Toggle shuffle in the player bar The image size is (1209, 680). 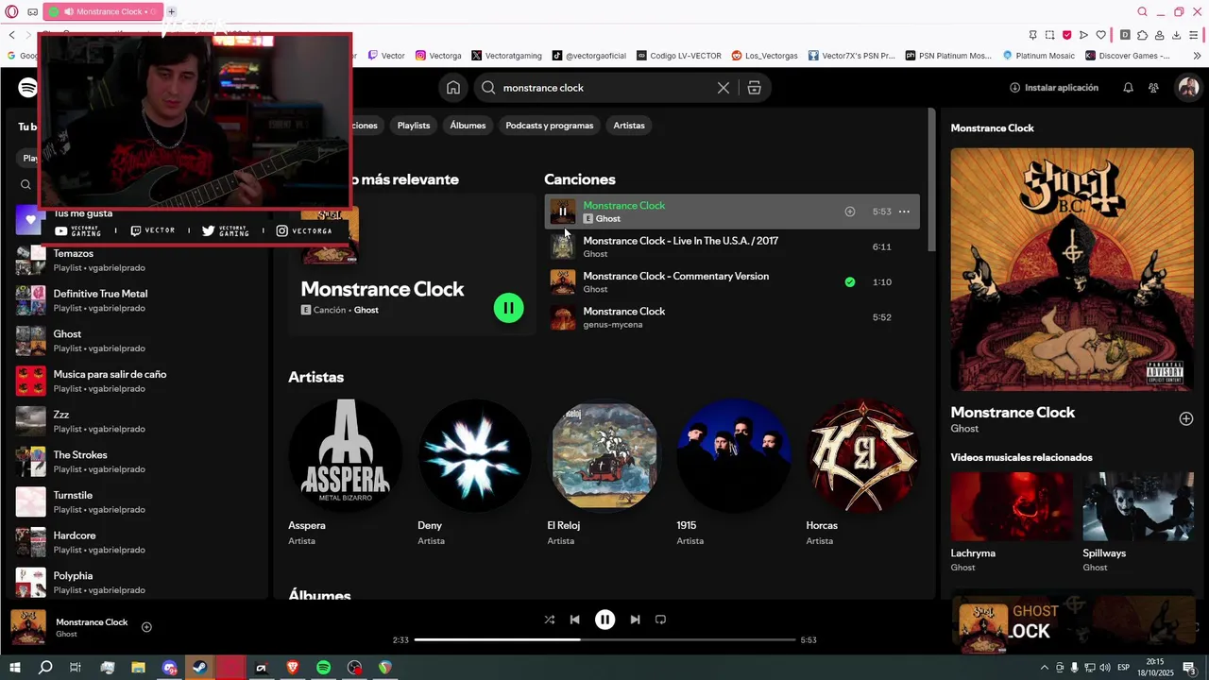[x=550, y=620]
